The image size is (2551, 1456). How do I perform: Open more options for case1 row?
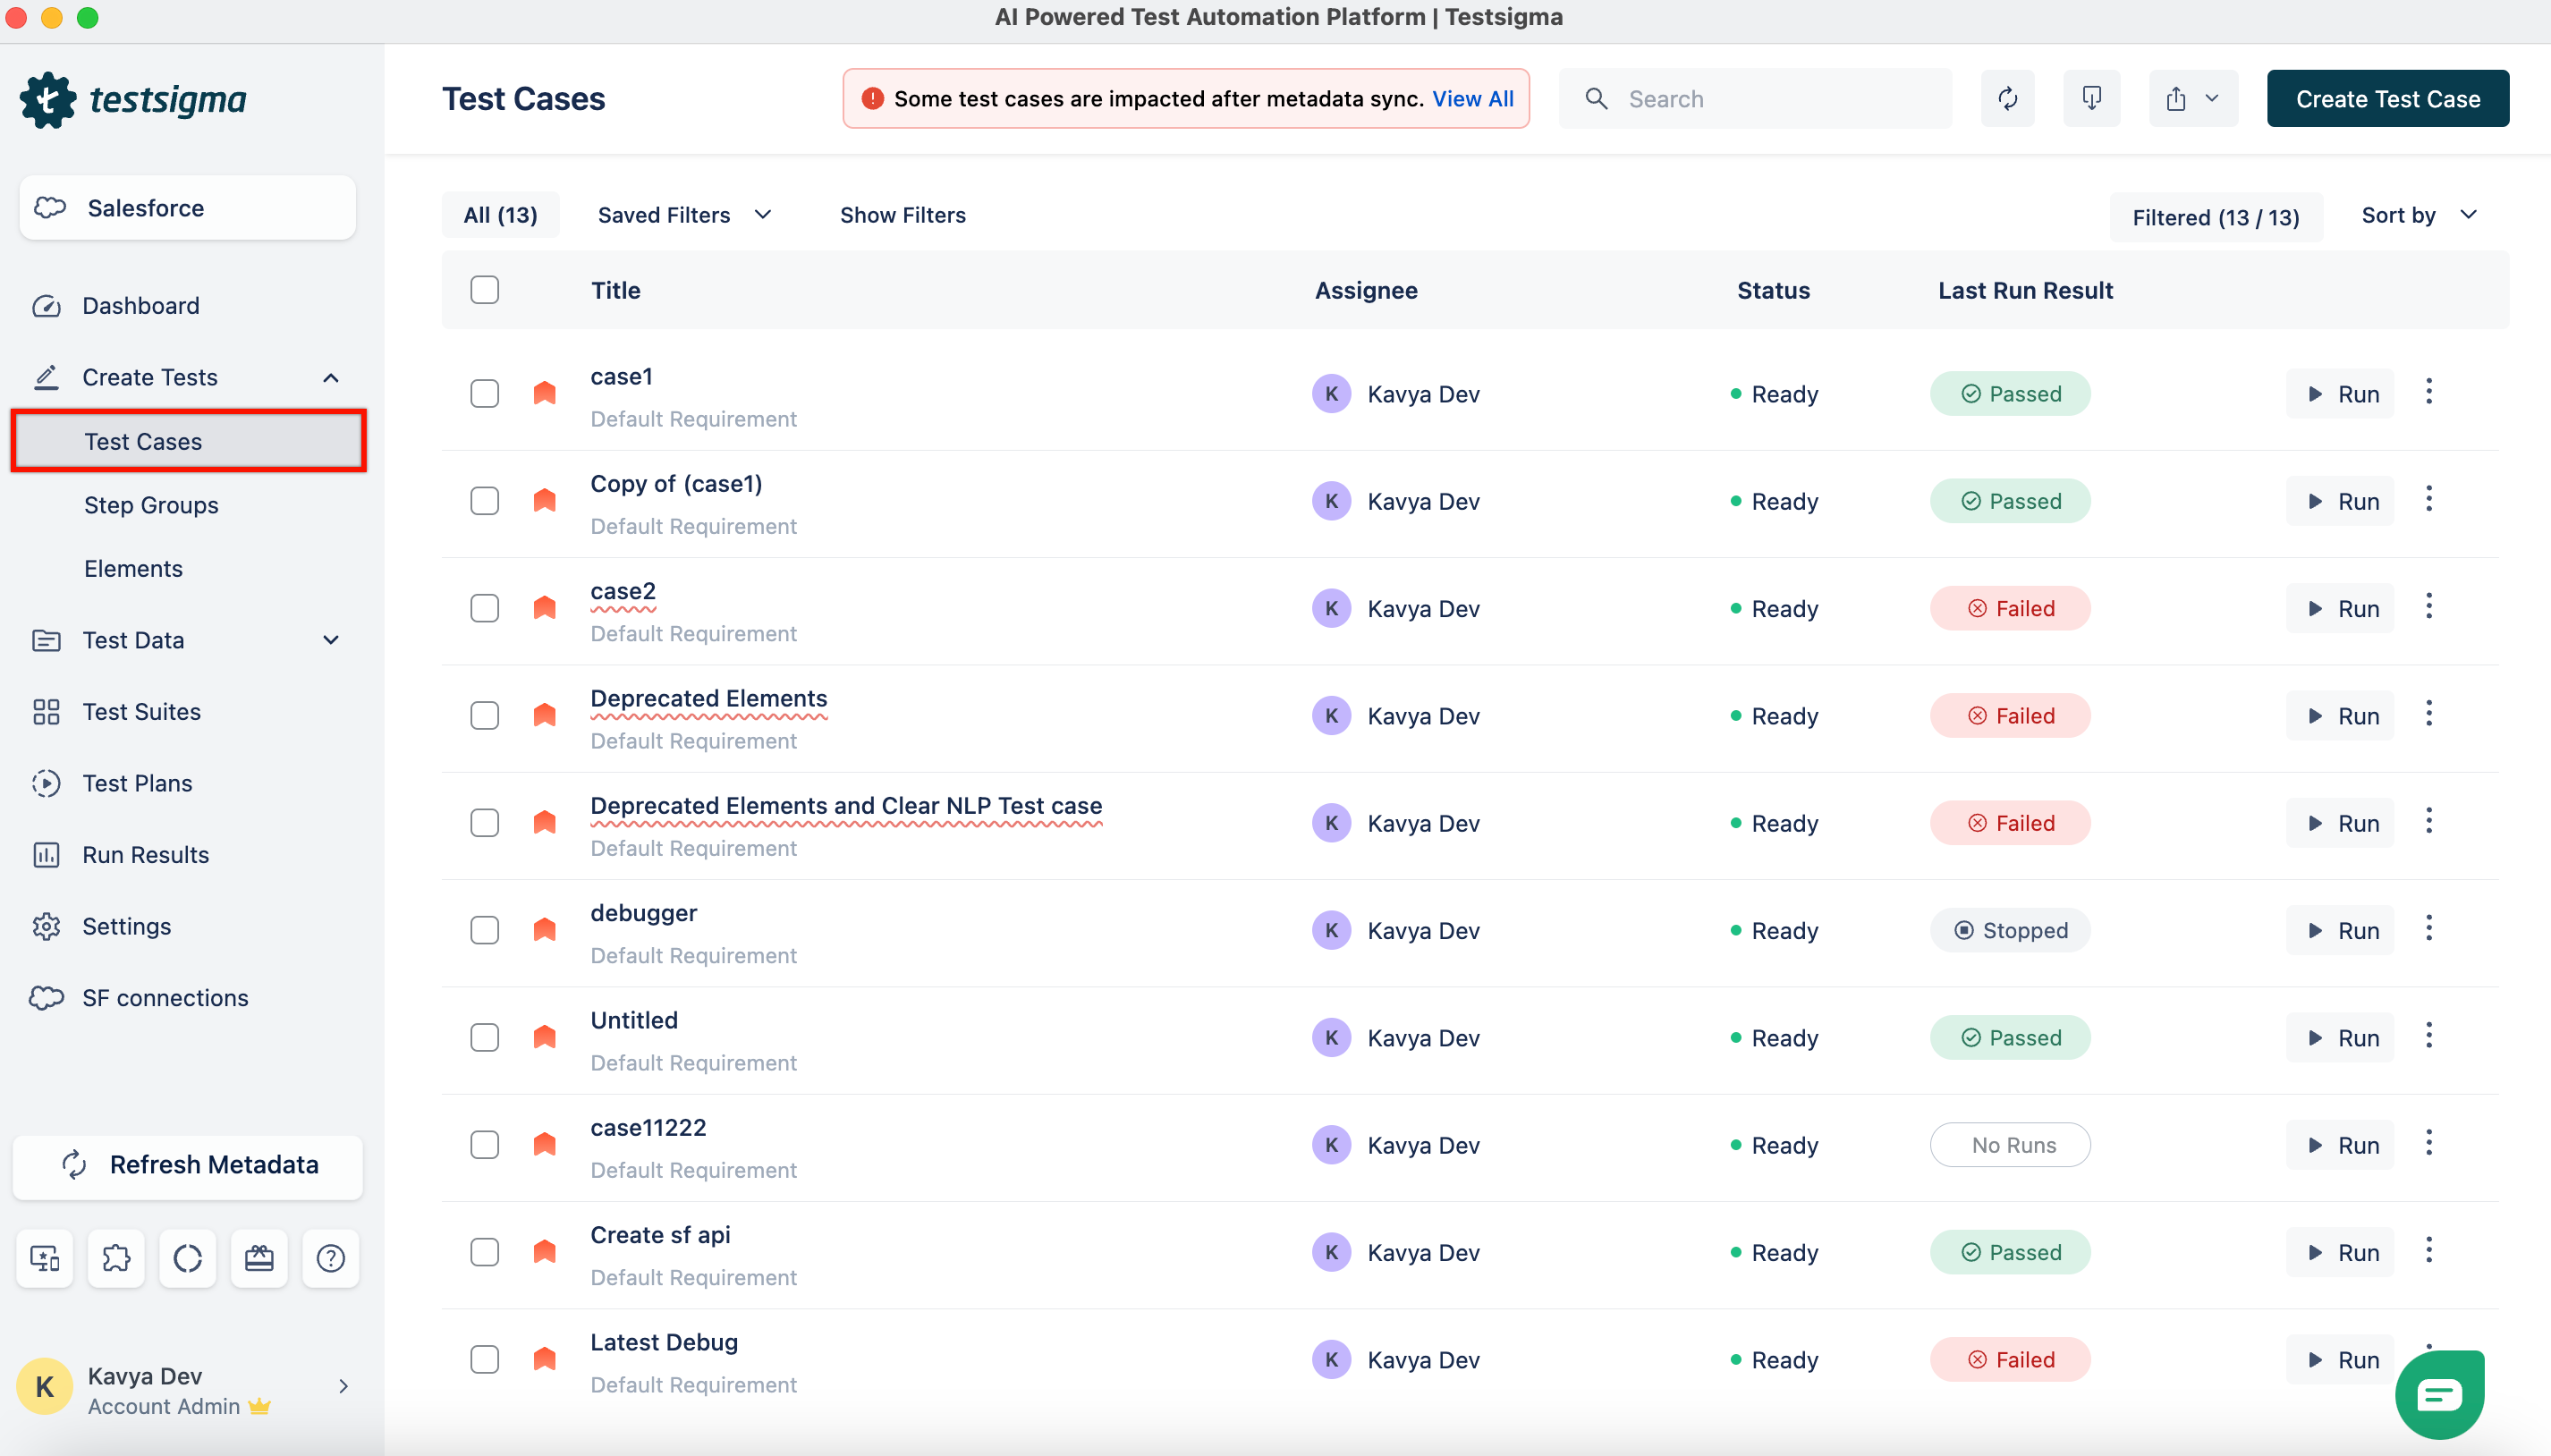tap(2428, 392)
